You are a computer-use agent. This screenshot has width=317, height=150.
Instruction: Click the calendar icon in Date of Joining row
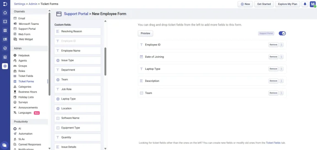click(x=142, y=57)
